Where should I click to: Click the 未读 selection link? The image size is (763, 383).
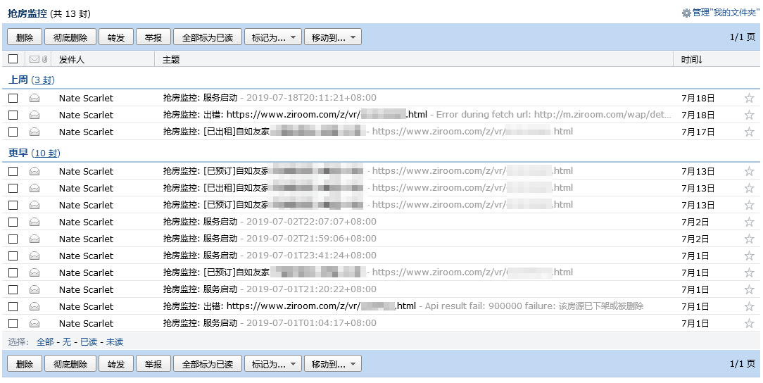(x=115, y=341)
